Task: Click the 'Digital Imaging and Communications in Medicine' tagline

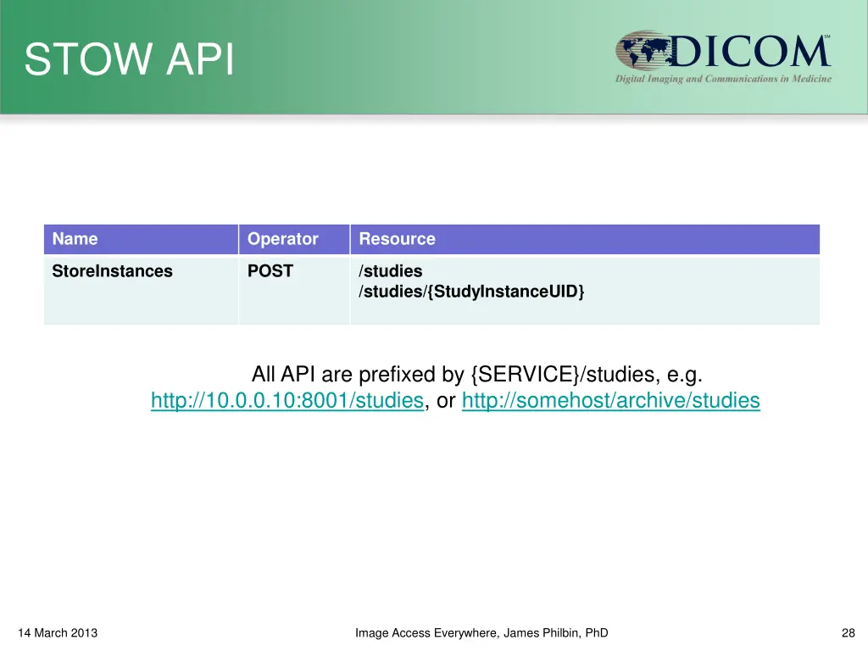Action: coord(724,79)
